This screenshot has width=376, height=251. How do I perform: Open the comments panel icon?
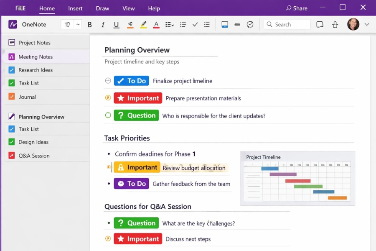click(x=320, y=24)
